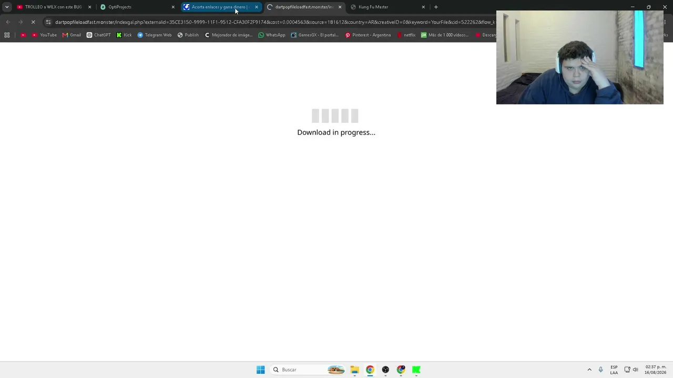
Task: Click the webcam overlay video
Action: click(x=579, y=57)
